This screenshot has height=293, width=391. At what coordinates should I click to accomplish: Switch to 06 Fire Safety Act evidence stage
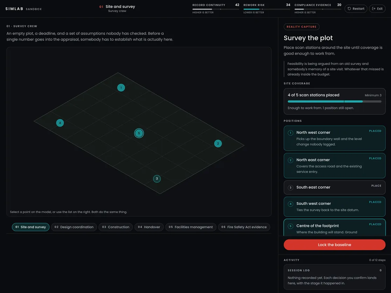pyautogui.click(x=244, y=227)
